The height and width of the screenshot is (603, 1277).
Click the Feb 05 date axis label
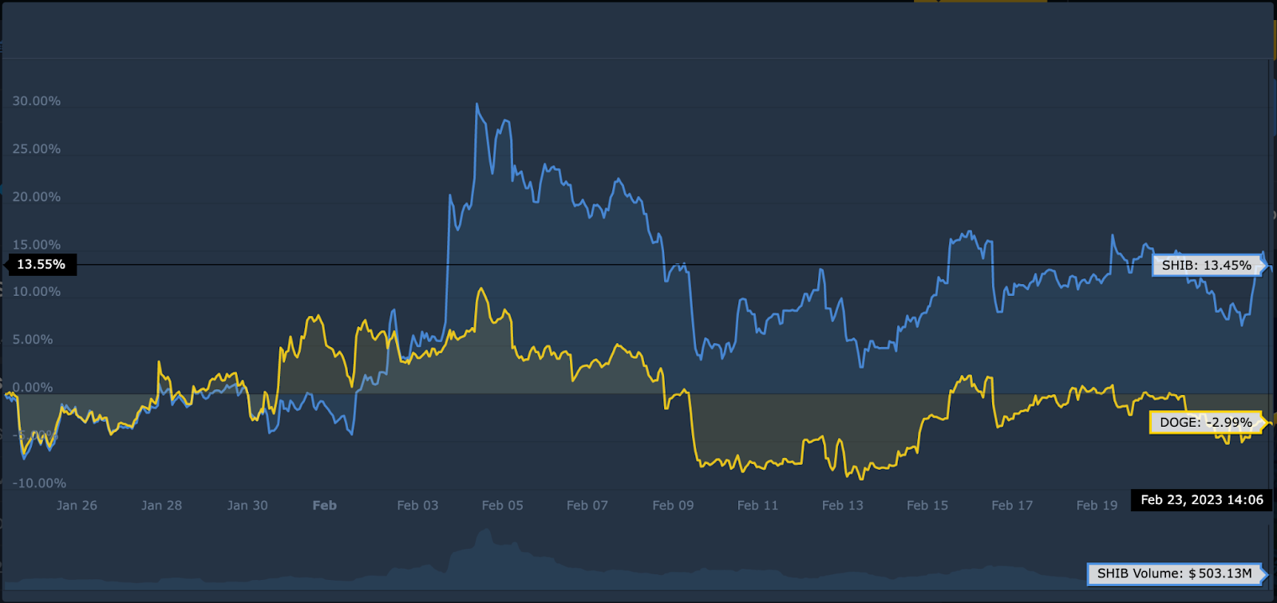point(502,506)
